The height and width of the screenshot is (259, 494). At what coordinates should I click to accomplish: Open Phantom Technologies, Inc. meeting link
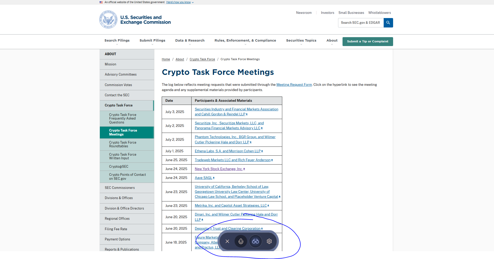(x=235, y=139)
